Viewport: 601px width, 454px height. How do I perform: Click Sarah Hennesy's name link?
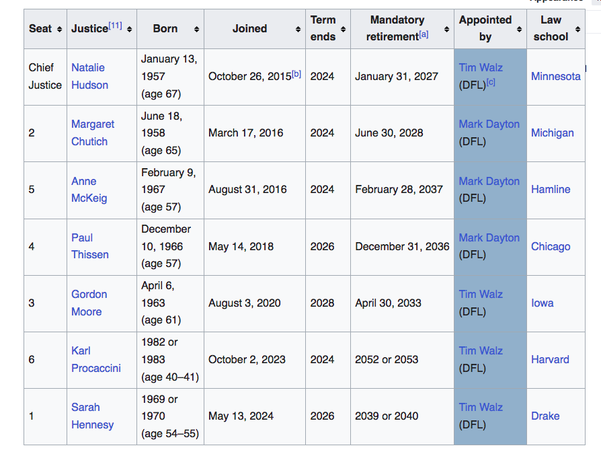click(92, 416)
